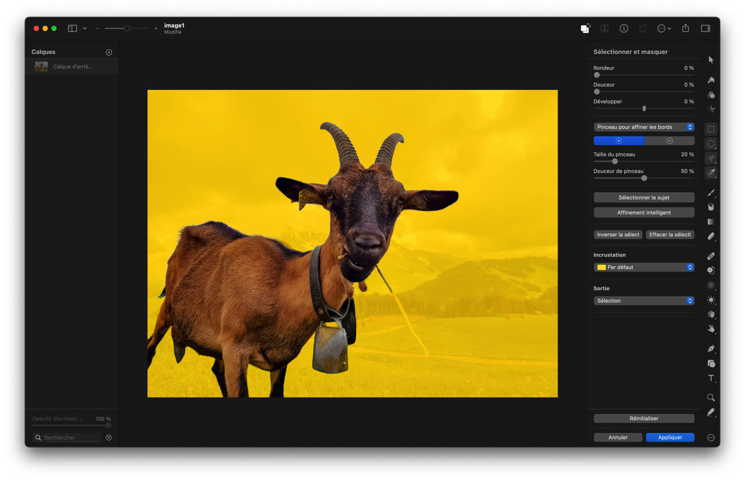The image size is (745, 480).
Task: Click 'Sélectionner le sujet' button
Action: tap(644, 197)
